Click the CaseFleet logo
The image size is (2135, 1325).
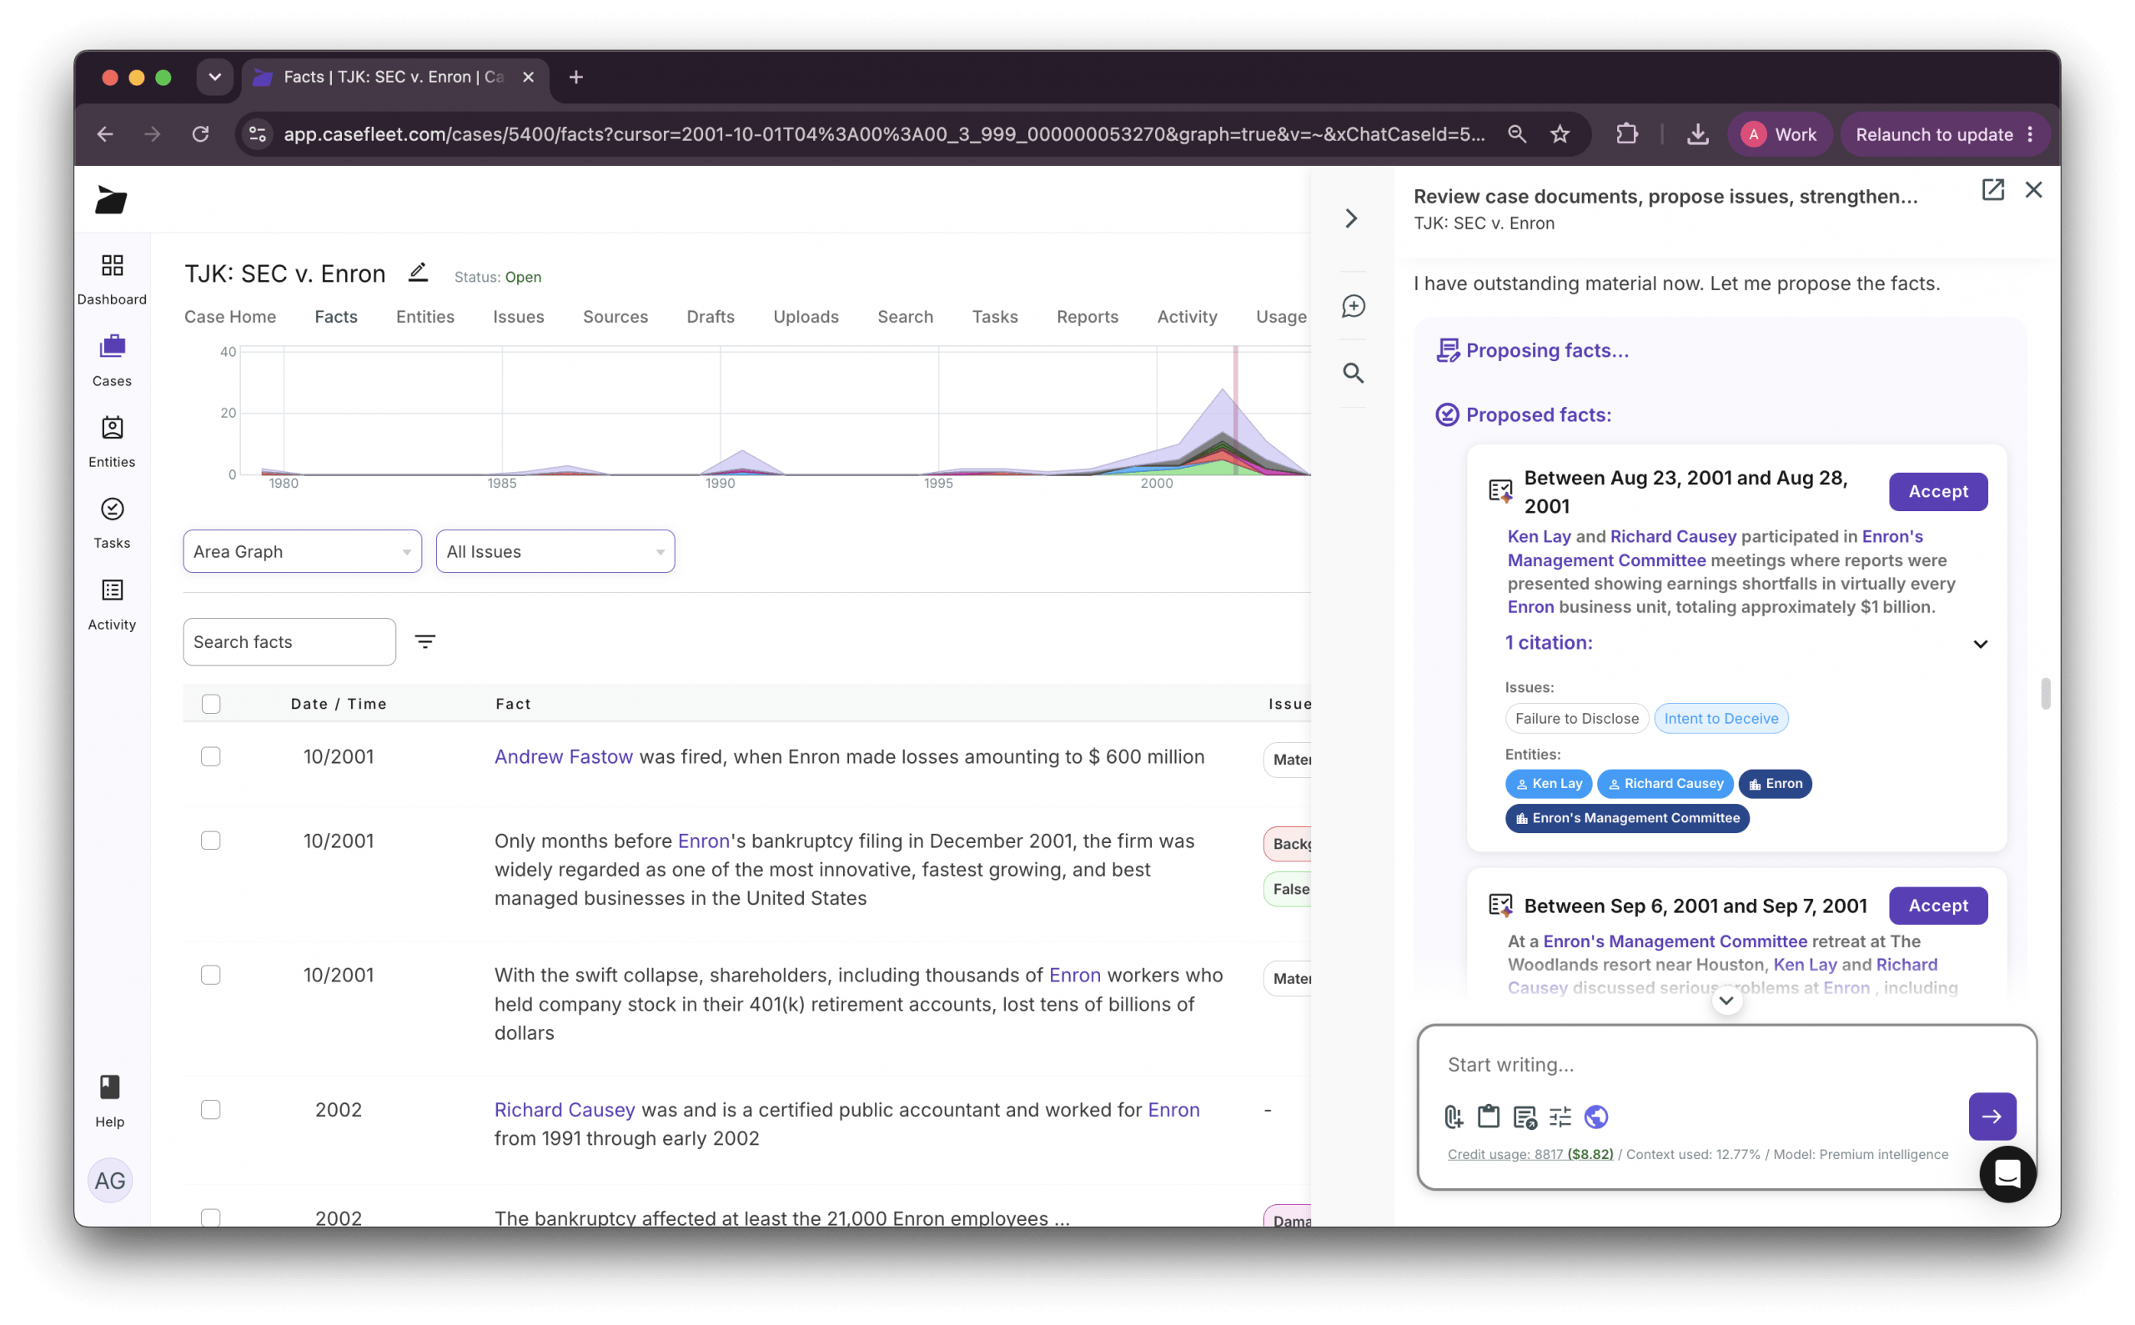[x=111, y=200]
